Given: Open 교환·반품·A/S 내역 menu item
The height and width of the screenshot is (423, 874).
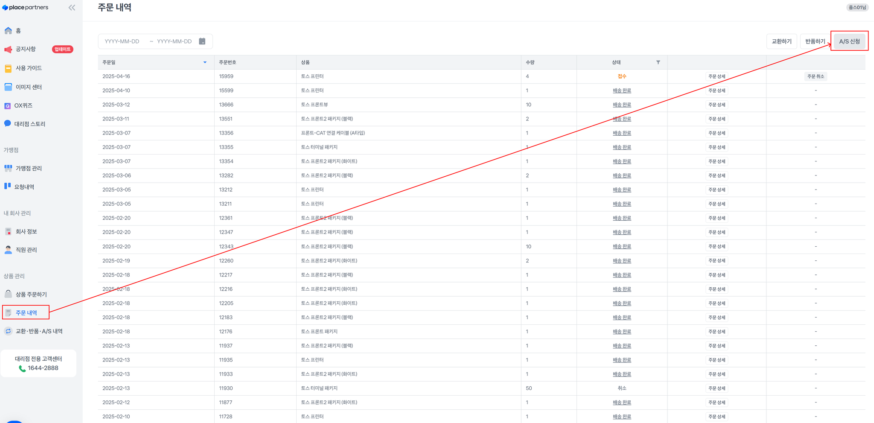Looking at the screenshot, I should click(39, 331).
